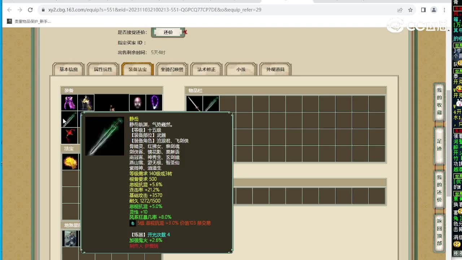Select the golden 法宝 treasure icon
This screenshot has width=462, height=260.
coord(70,161)
